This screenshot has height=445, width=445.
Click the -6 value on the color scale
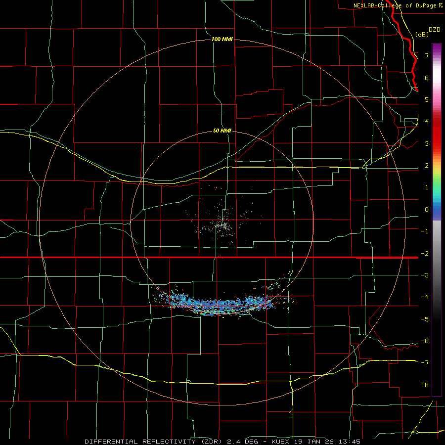(x=425, y=341)
